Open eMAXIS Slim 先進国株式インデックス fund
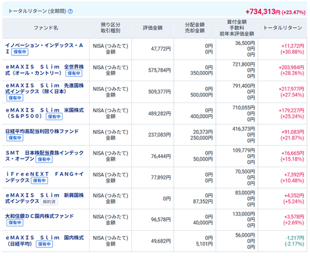The width and height of the screenshot is (310, 256). 45,88
